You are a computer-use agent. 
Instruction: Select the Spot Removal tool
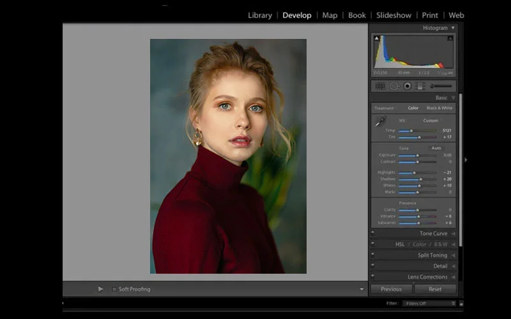coord(394,86)
